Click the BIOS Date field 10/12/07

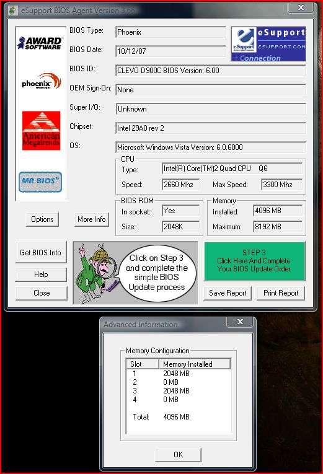170,51
